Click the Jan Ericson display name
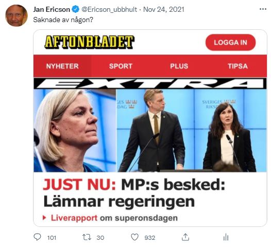Viewport: 271px width, 247px height. click(52, 9)
